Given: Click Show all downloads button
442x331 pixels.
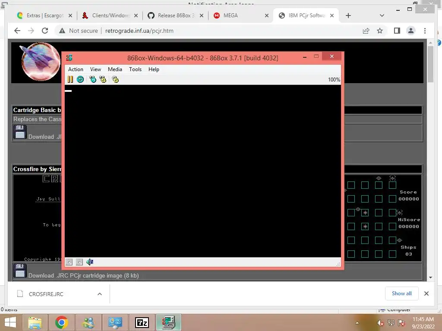Looking at the screenshot, I should pos(402,294).
